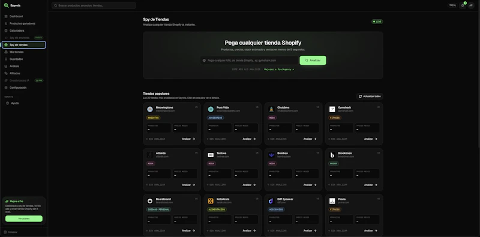
Task: Focus the top search products field
Action: click(x=94, y=5)
